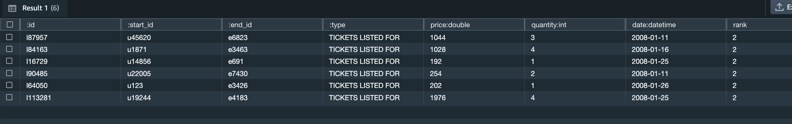Mark the checkbox for row l113281
The width and height of the screenshot is (792, 124).
click(10, 97)
